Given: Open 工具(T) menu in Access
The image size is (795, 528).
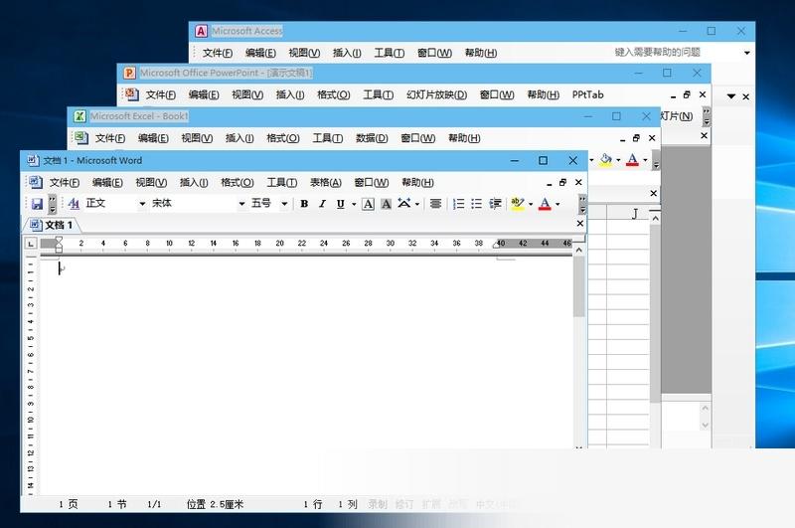Looking at the screenshot, I should 390,53.
